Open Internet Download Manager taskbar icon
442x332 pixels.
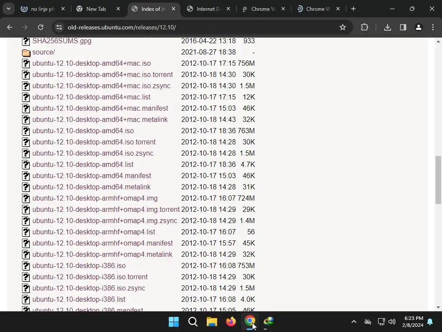click(268, 322)
